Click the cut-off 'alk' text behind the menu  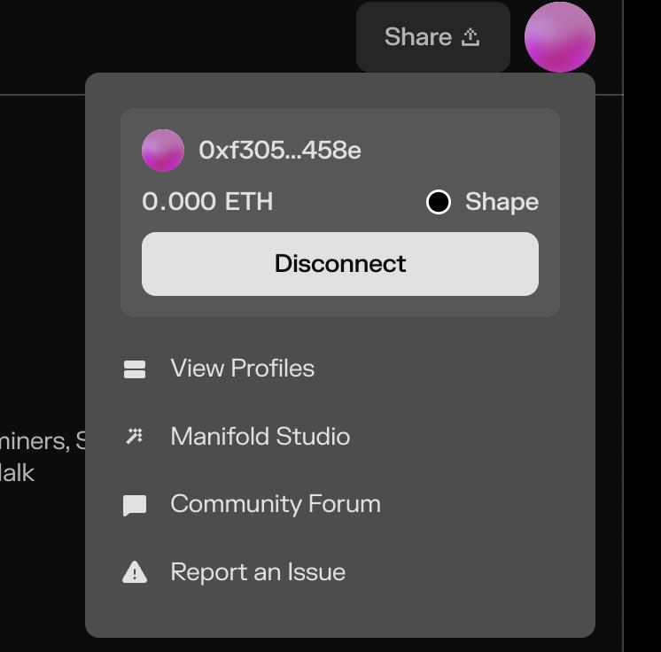pos(18,472)
